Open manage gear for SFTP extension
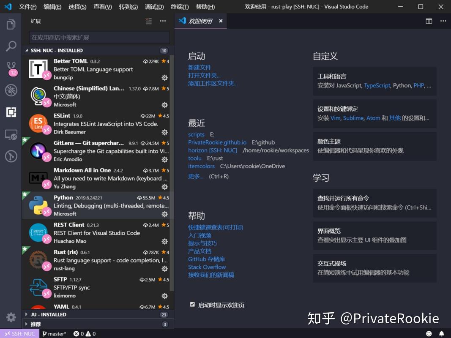Viewport: 451px width, 338px height. pyautogui.click(x=164, y=296)
